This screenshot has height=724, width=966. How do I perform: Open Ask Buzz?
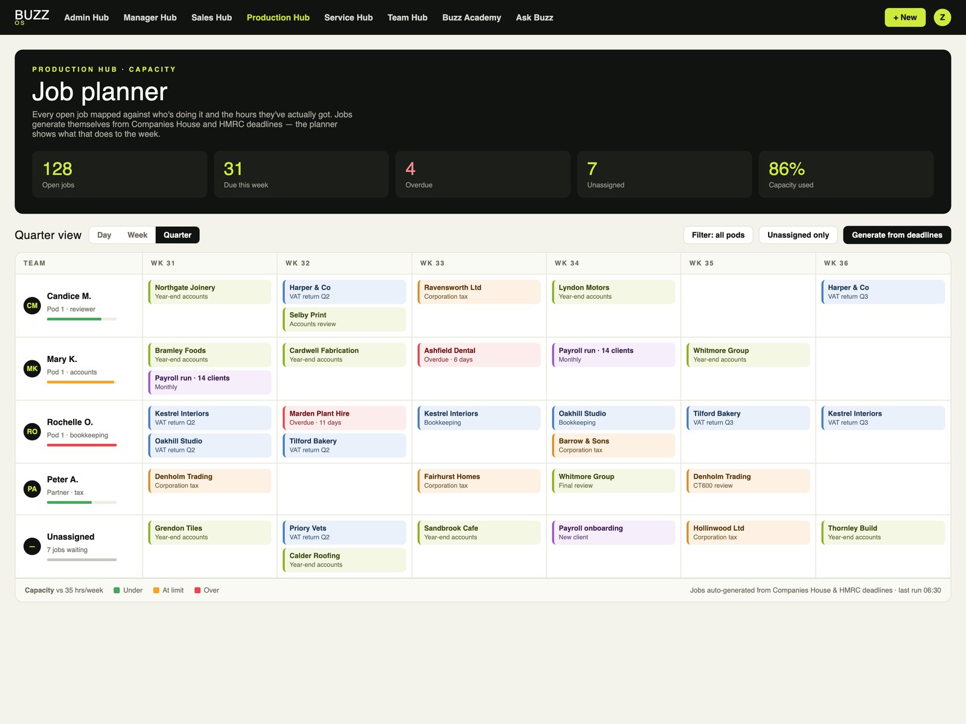534,17
